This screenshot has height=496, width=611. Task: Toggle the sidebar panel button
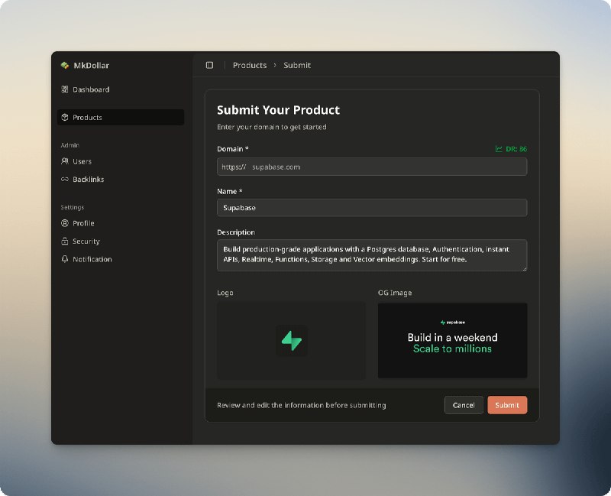(209, 66)
